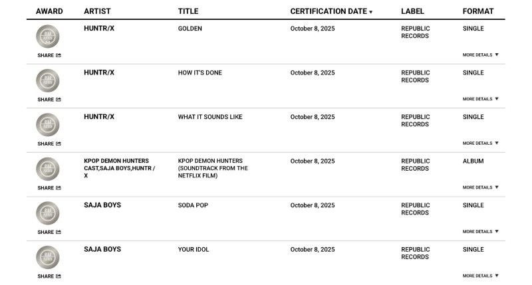
Task: Share the What It Sounds Like certification
Action: tap(59, 143)
